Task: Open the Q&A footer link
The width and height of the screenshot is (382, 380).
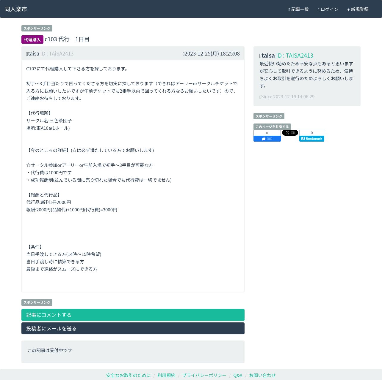Action: tap(238, 375)
